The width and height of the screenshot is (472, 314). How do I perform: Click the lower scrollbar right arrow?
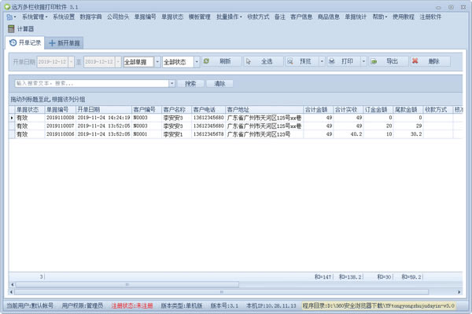(x=459, y=292)
